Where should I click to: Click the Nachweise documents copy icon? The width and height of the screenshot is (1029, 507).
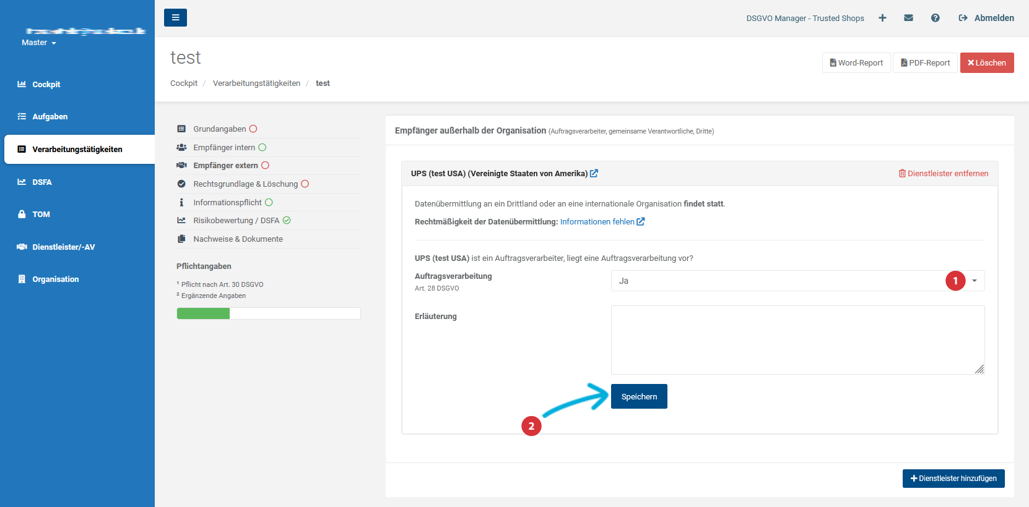[x=181, y=239]
